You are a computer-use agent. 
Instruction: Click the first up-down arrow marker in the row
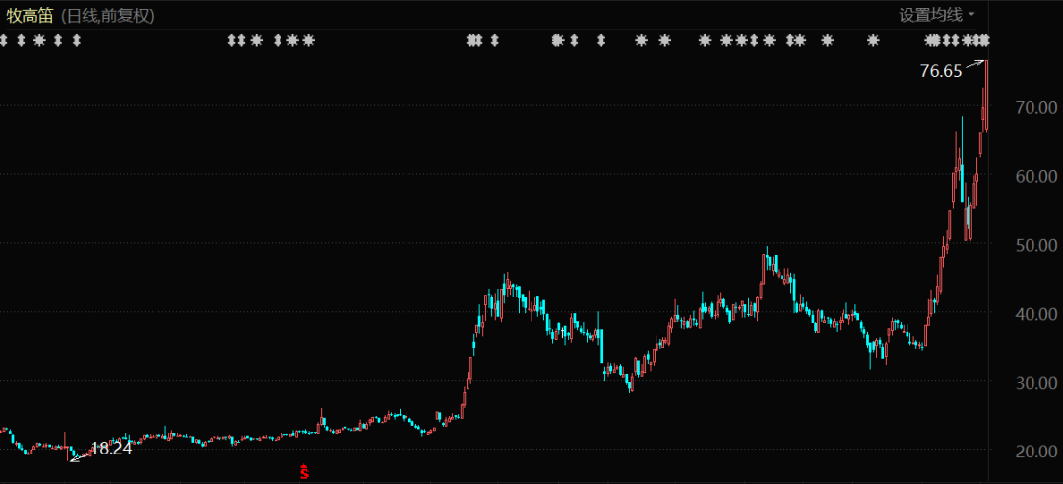(x=3, y=41)
